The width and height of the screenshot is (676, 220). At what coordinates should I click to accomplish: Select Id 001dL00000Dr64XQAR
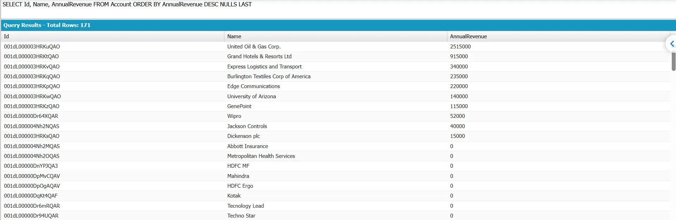point(31,116)
